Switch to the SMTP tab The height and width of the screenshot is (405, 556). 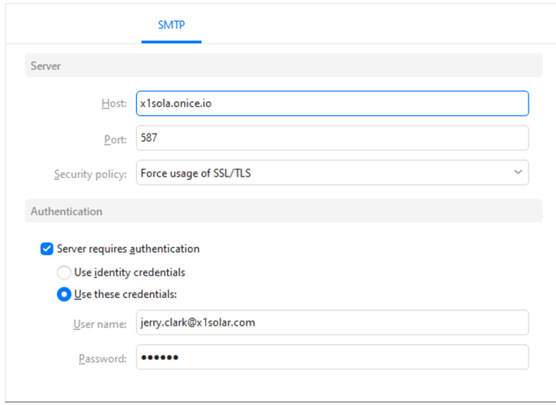[x=171, y=25]
